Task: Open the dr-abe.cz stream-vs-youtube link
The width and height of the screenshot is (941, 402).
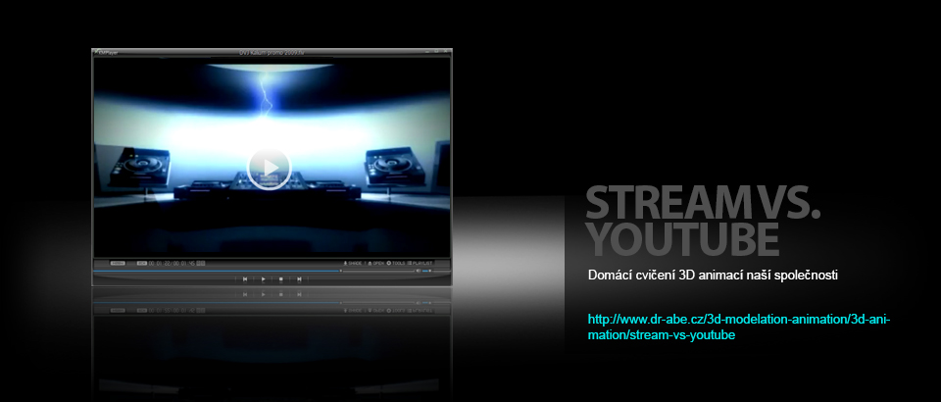Action: [739, 327]
